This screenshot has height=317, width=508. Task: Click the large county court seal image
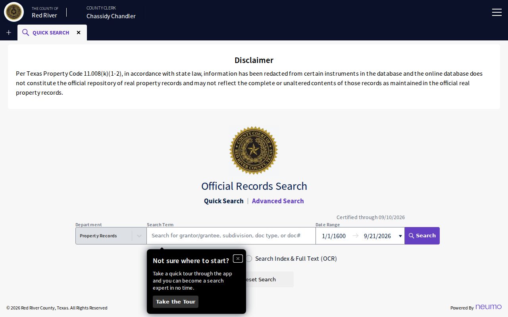pyautogui.click(x=254, y=151)
